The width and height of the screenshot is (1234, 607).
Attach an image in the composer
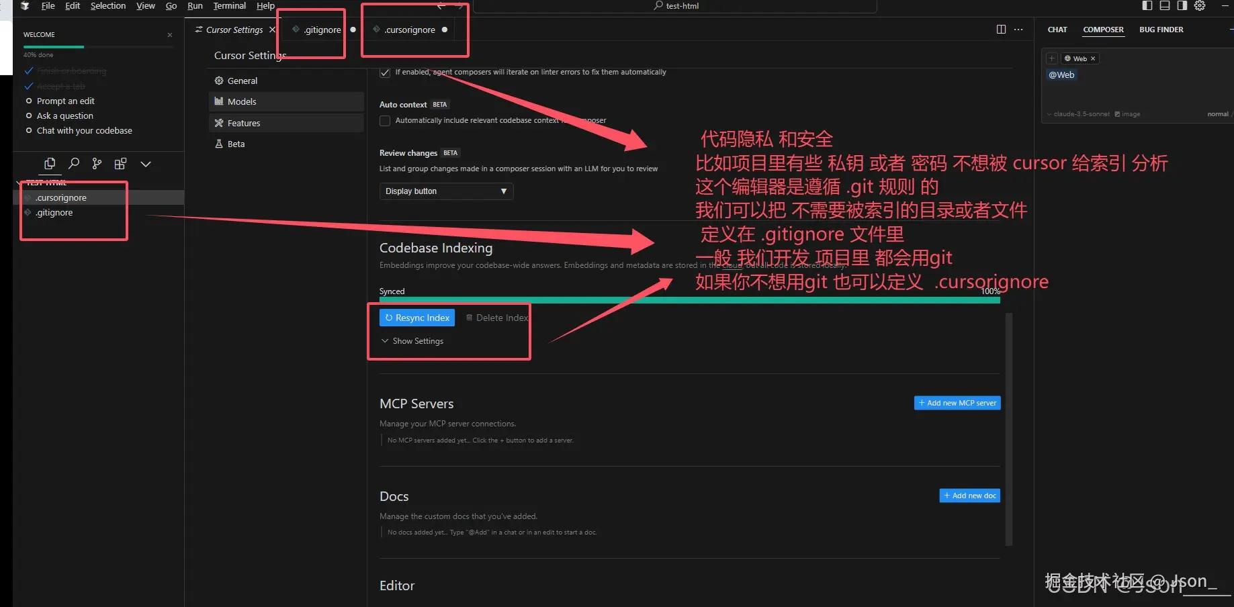[x=1127, y=114]
